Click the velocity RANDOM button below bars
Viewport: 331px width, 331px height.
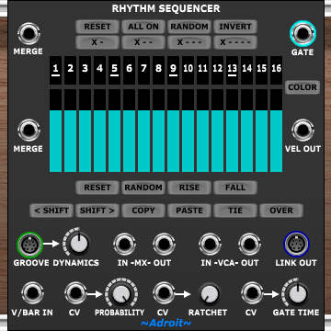tap(143, 188)
